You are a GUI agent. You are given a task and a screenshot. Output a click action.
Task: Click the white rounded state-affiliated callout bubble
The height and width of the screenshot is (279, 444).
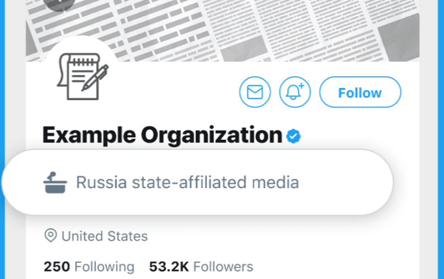point(197,182)
